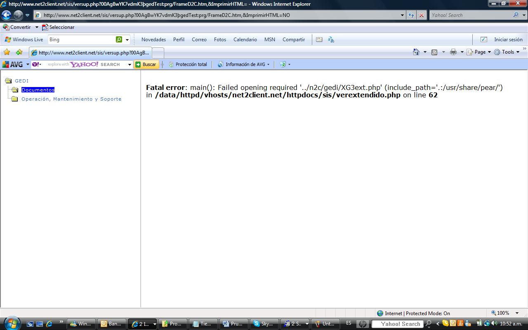
Task: Expand the address bar URL history dropdown
Action: coord(403,15)
